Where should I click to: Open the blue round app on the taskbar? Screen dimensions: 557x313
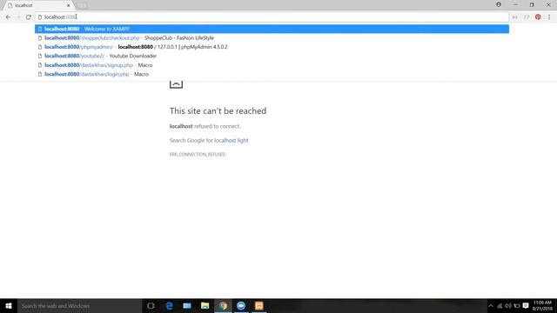click(x=241, y=306)
